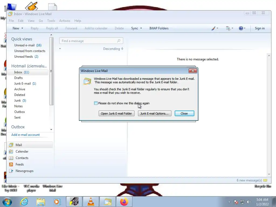Open the Notes folder

point(19,106)
